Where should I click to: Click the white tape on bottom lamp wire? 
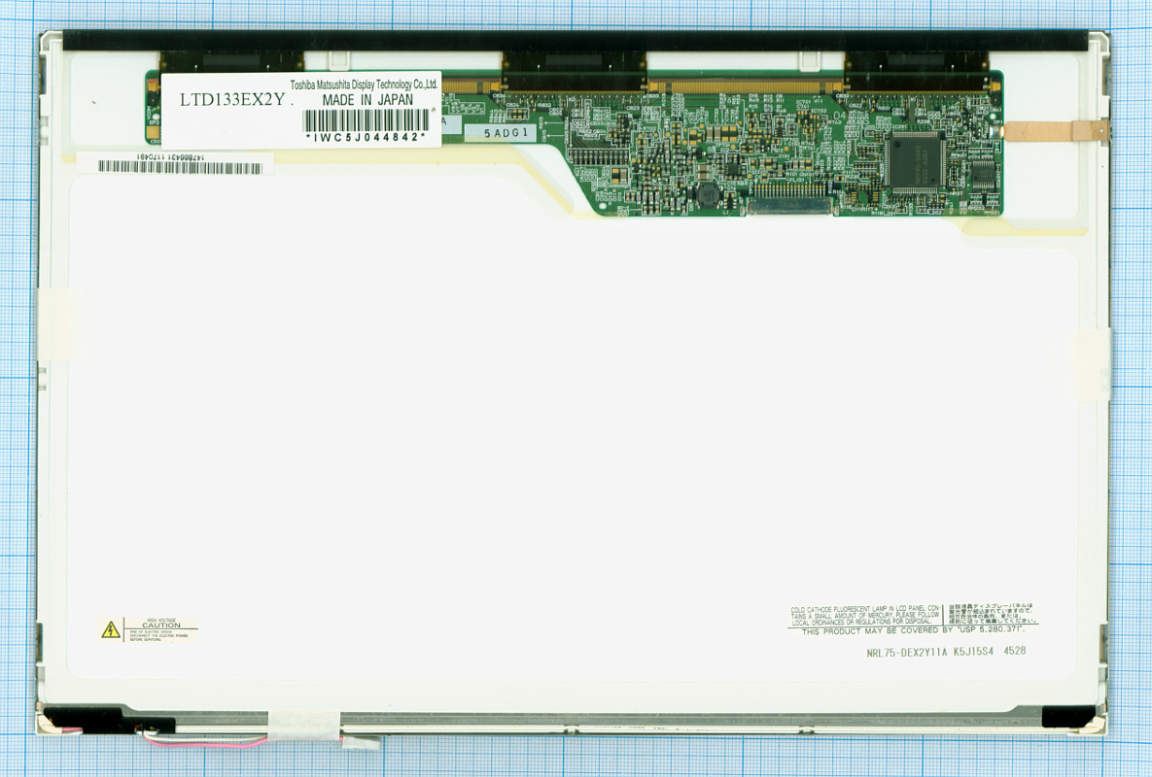303,727
